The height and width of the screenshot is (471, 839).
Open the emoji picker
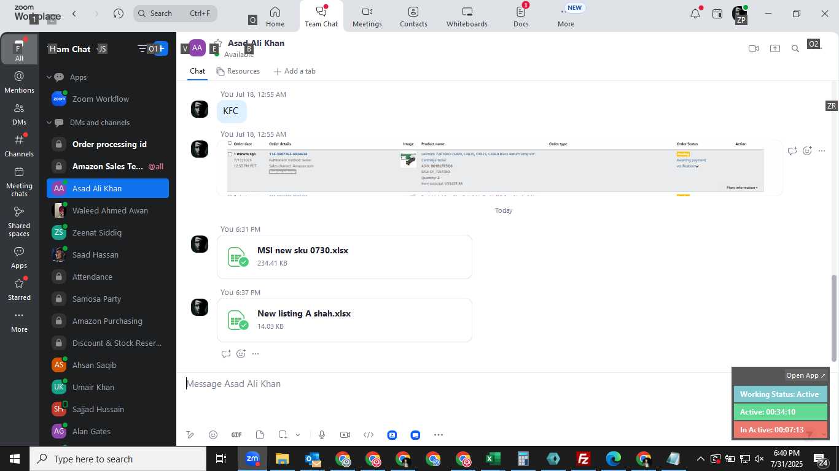point(213,435)
